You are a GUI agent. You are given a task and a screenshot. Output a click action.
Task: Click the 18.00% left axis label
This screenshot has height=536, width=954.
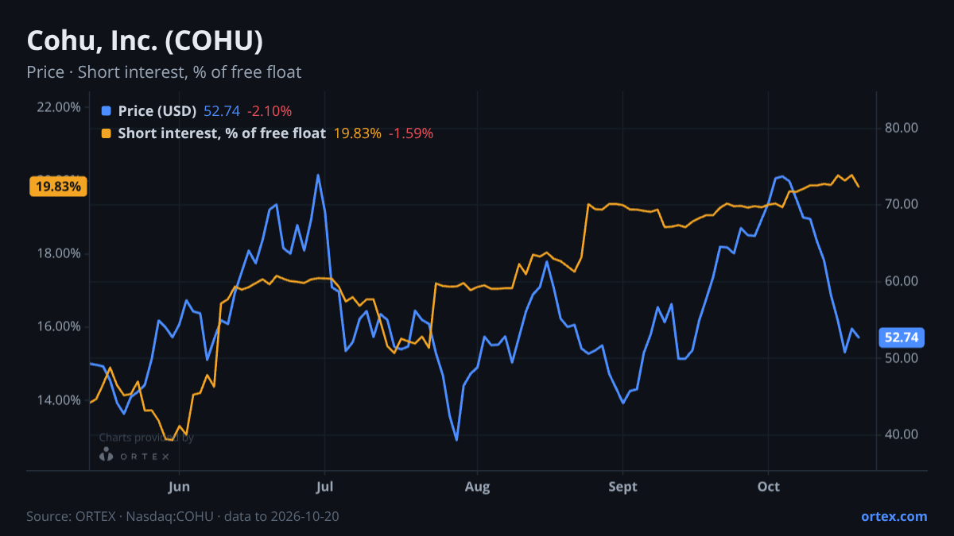[x=59, y=253]
